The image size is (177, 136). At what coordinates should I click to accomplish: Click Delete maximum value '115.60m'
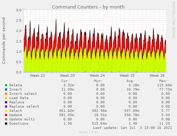click(165, 85)
